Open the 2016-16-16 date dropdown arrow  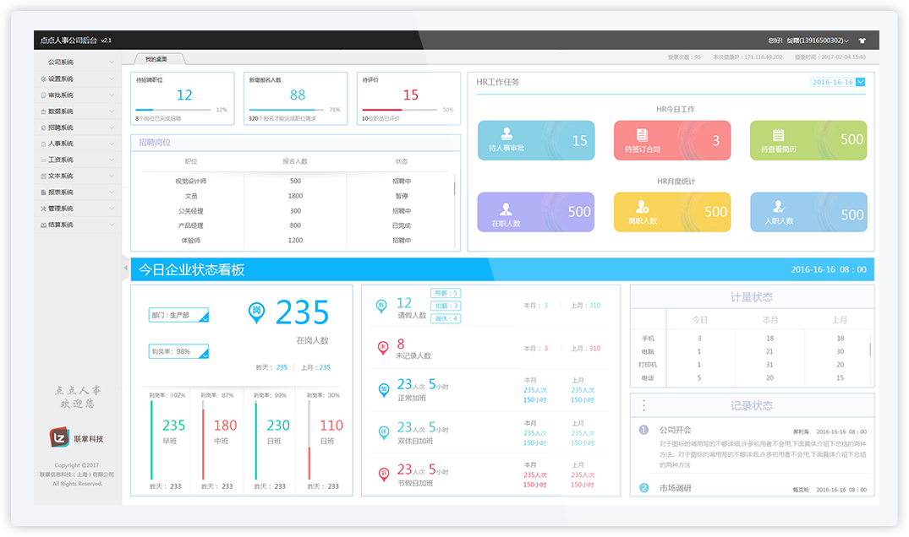tap(860, 82)
